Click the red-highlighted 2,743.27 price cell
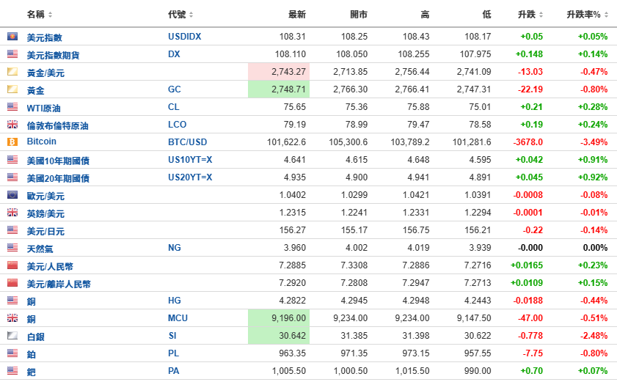The image size is (617, 382). [x=279, y=72]
